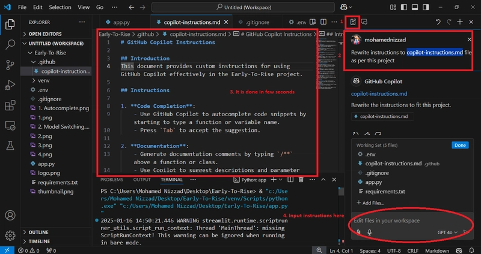481x254 pixels.
Task: Open launch profile dropdown next to new terminal
Action: [x=280, y=180]
